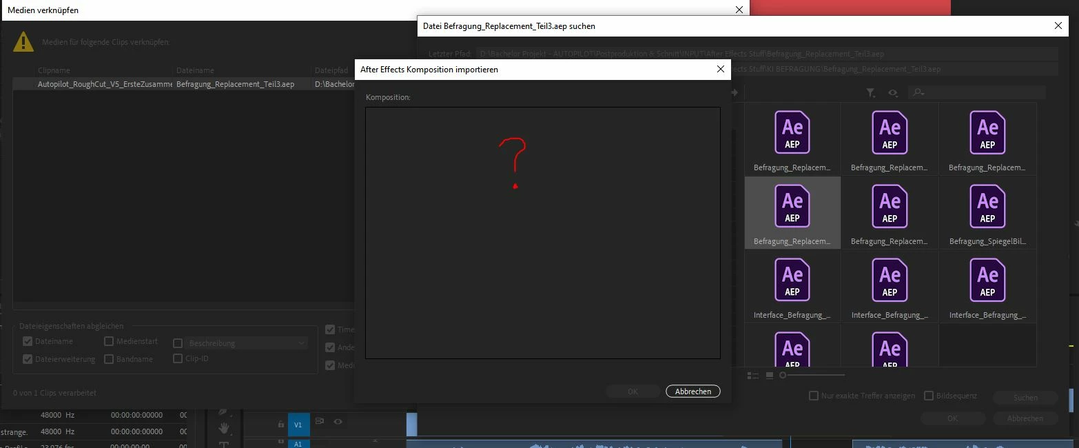Click the empty Komposition list box

point(543,233)
